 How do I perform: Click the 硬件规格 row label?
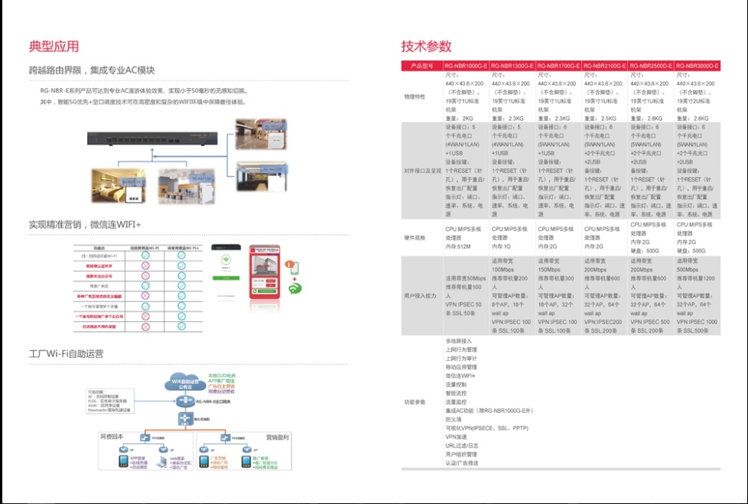tap(415, 237)
